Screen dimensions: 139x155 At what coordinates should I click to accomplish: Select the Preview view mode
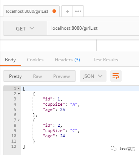click(x=62, y=76)
